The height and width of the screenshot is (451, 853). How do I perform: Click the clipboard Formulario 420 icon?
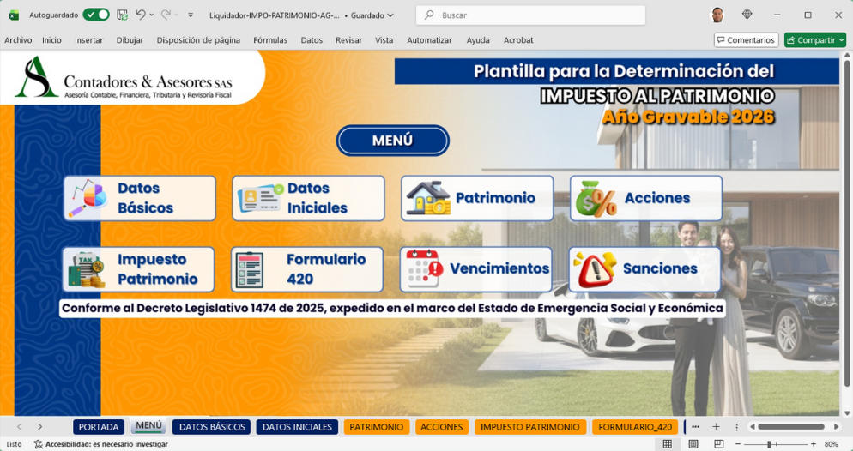[x=251, y=270]
